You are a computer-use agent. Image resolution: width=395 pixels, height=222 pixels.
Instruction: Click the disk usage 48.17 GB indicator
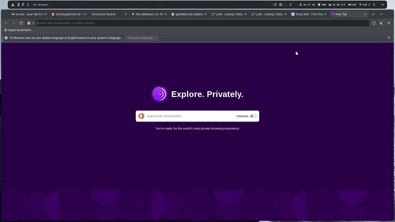[x=307, y=5]
